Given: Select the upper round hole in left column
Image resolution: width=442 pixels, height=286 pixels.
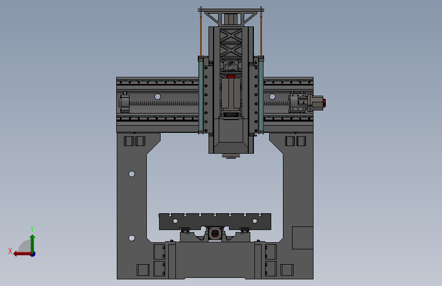Looking at the screenshot, I should [132, 174].
